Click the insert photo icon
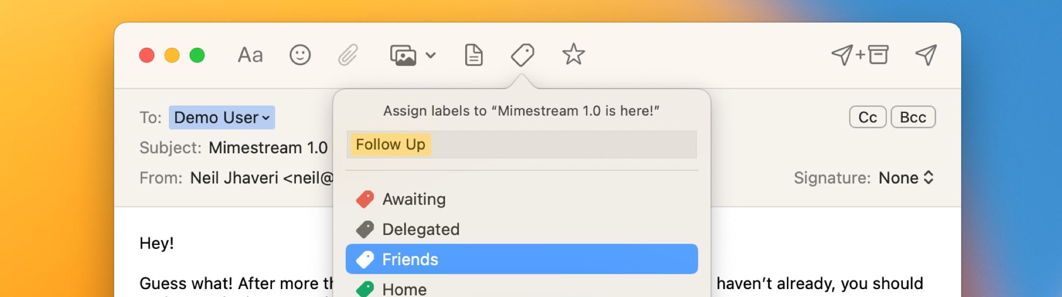The height and width of the screenshot is (297, 1062). tap(404, 55)
